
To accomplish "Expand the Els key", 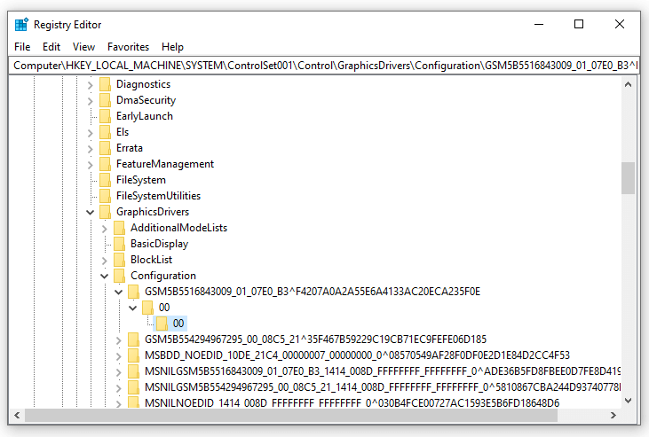I will (x=90, y=133).
